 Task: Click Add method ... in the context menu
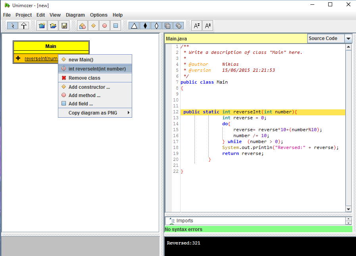[x=84, y=96]
